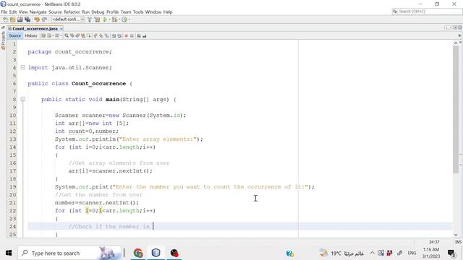463x260 pixels.
Task: Stop Macro Recording editor icon
Action: click(x=132, y=35)
